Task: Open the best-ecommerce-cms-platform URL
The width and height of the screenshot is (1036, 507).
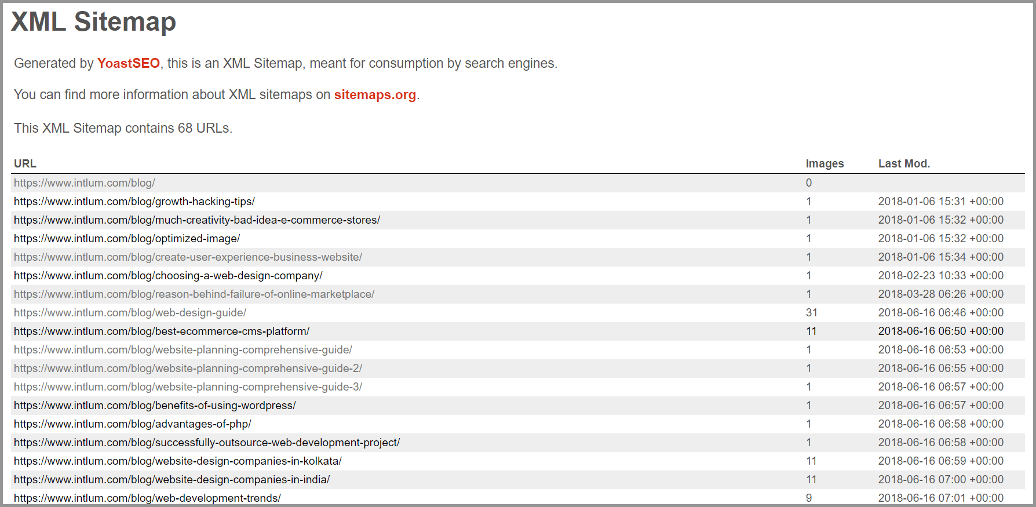Action: pyautogui.click(x=162, y=331)
